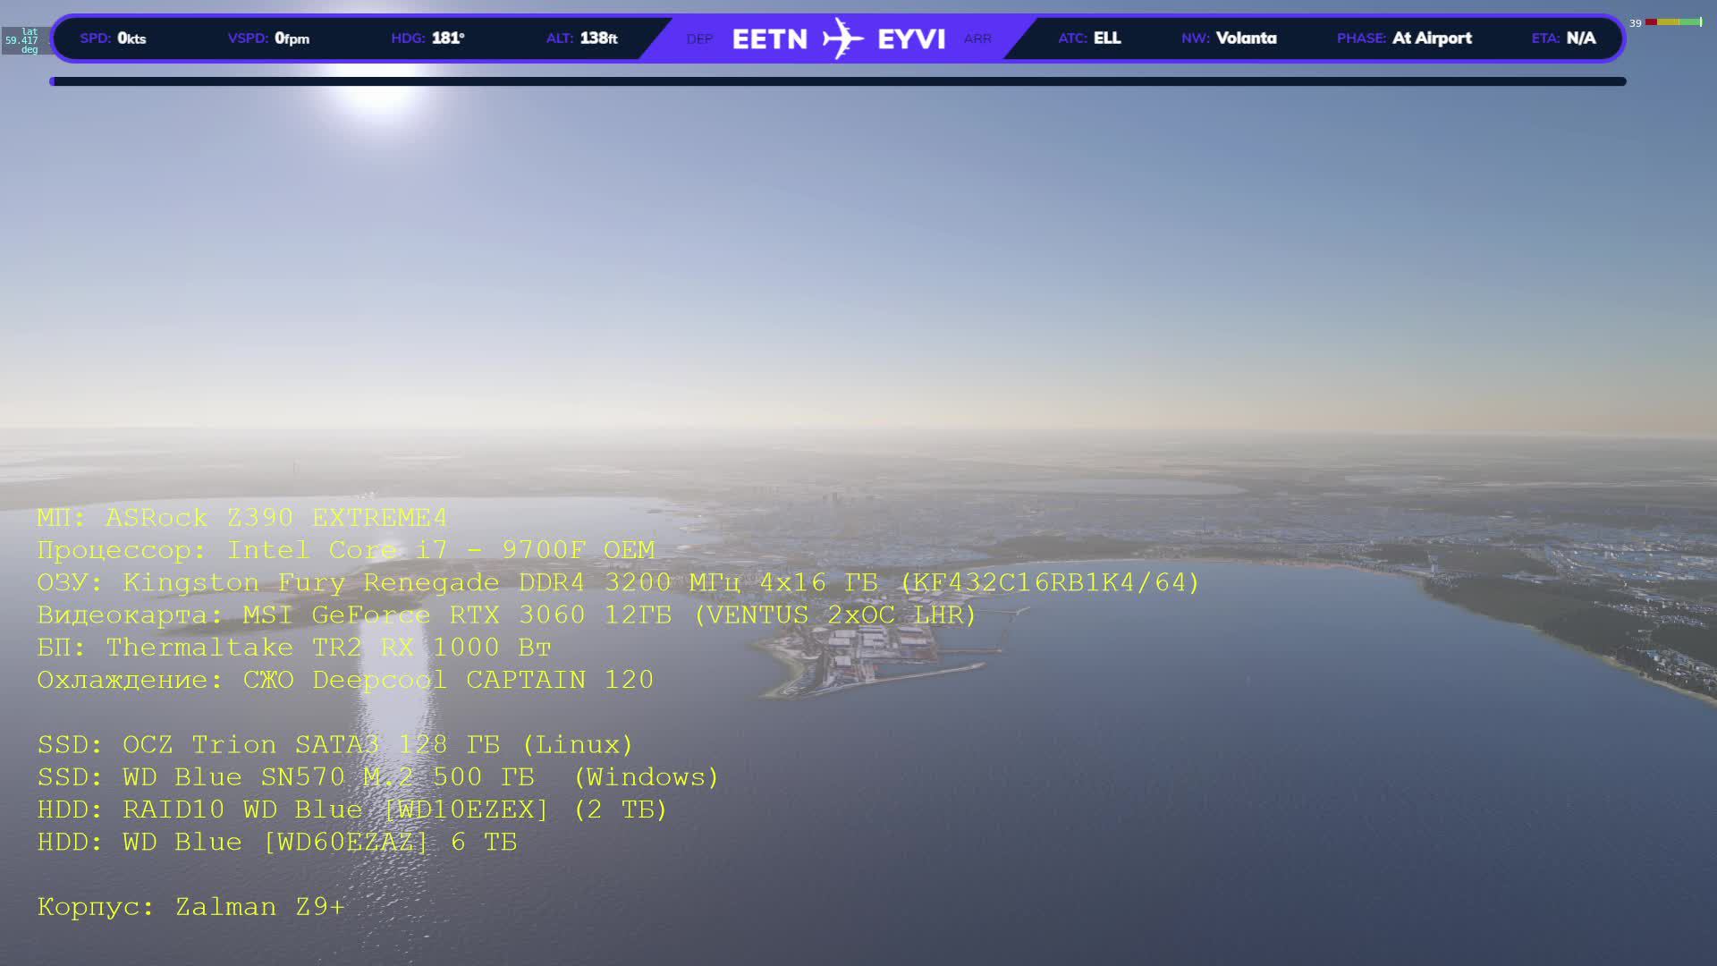Click the ARR label in banner
The image size is (1717, 966).
(x=977, y=39)
